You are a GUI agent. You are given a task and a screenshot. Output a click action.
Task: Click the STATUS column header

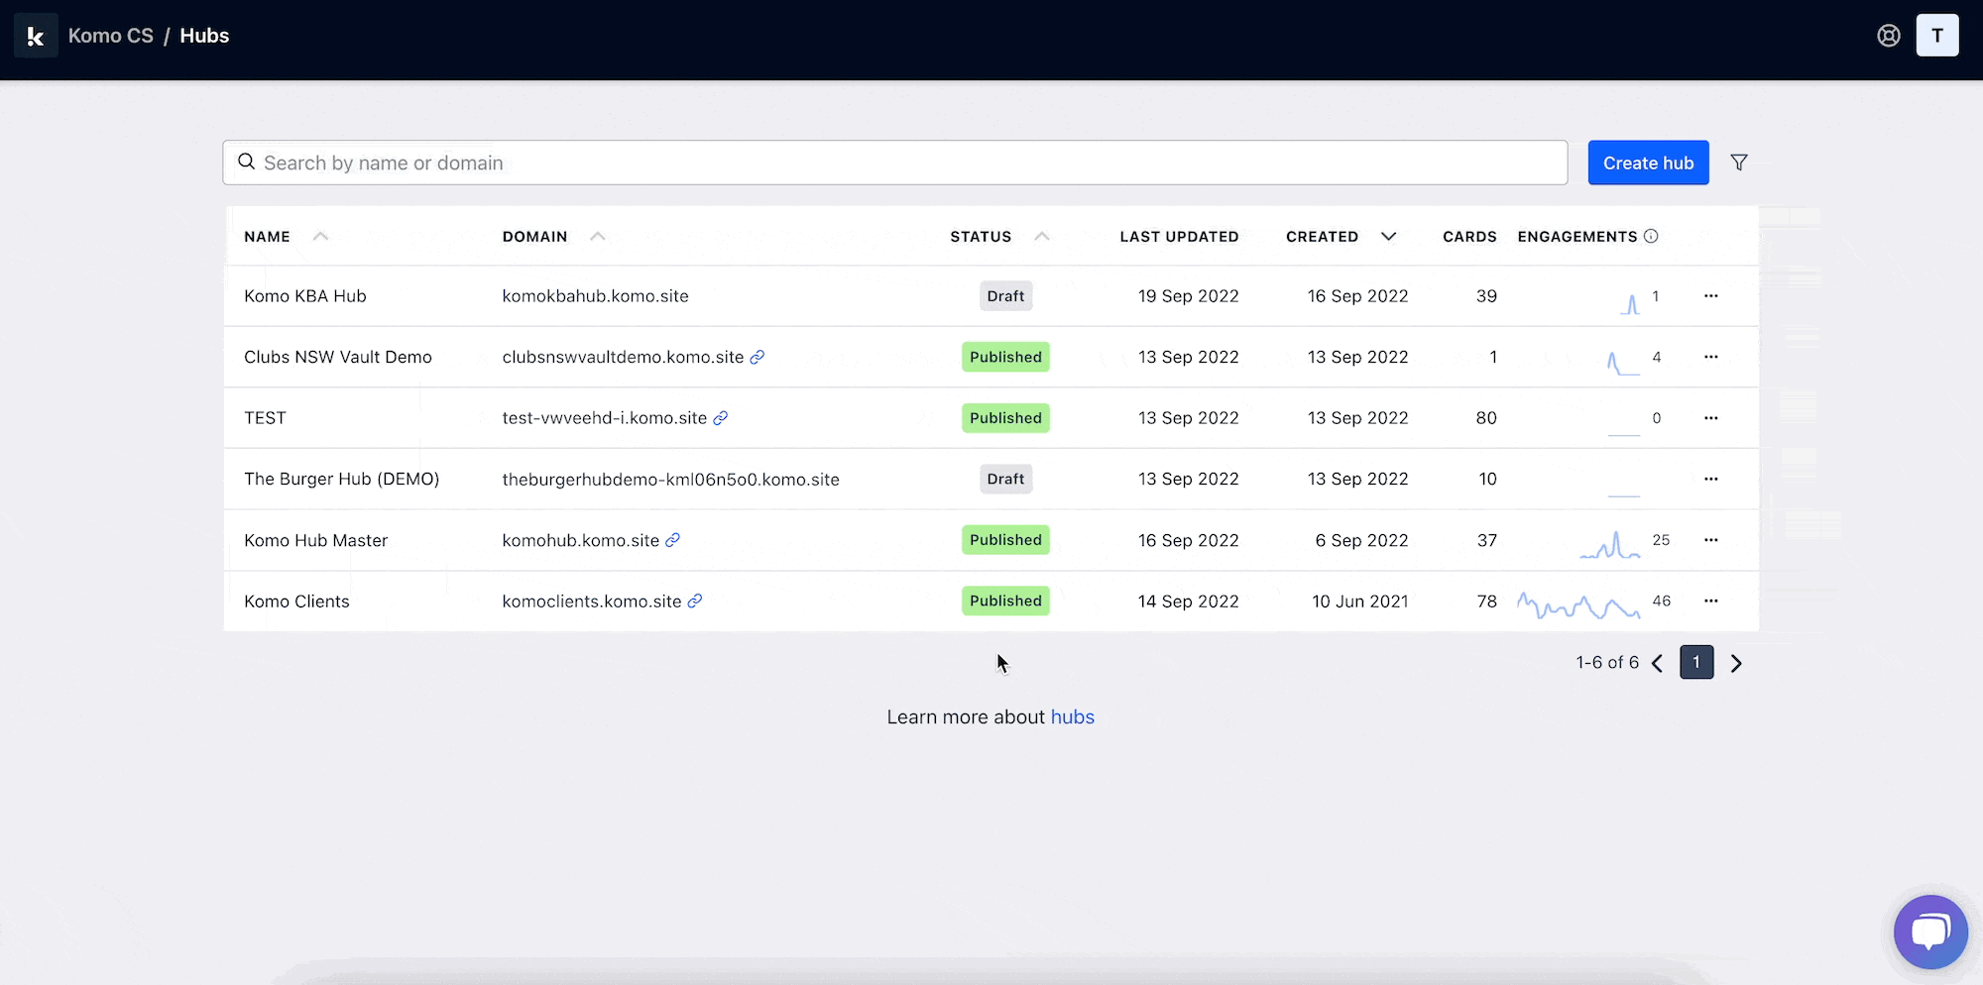(x=981, y=237)
